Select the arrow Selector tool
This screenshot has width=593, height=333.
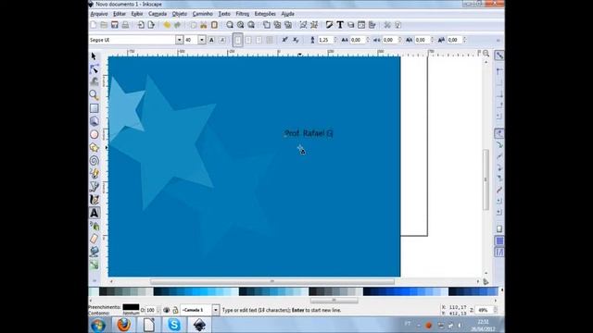point(94,56)
